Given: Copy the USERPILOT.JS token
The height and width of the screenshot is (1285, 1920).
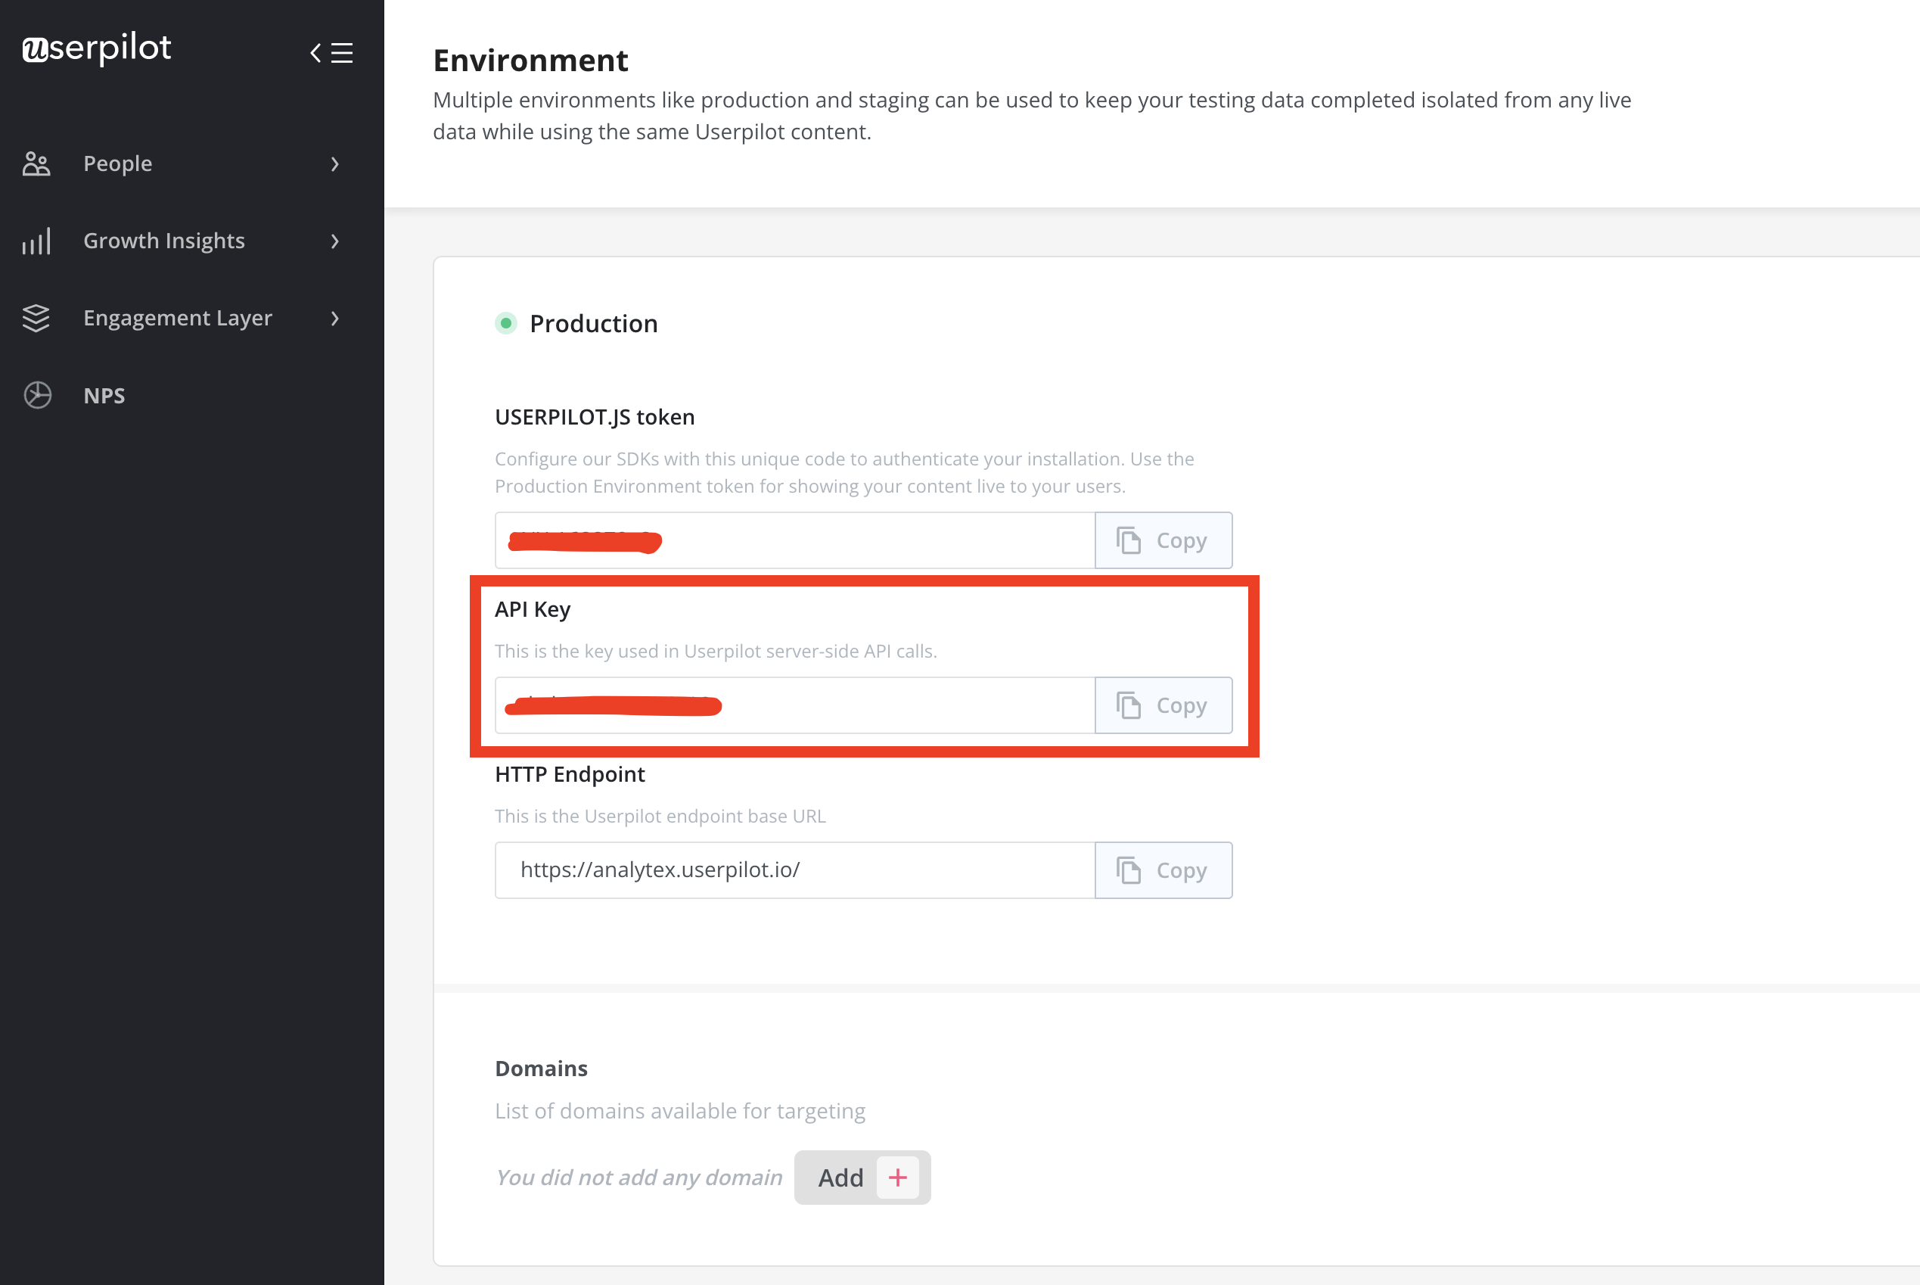Looking at the screenshot, I should 1162,541.
